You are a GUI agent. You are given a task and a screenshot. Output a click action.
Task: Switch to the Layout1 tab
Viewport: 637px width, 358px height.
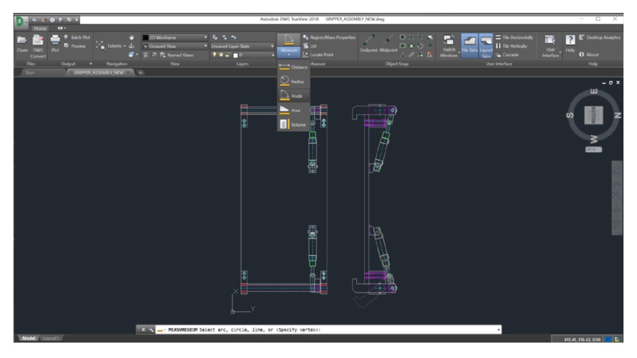click(x=52, y=338)
